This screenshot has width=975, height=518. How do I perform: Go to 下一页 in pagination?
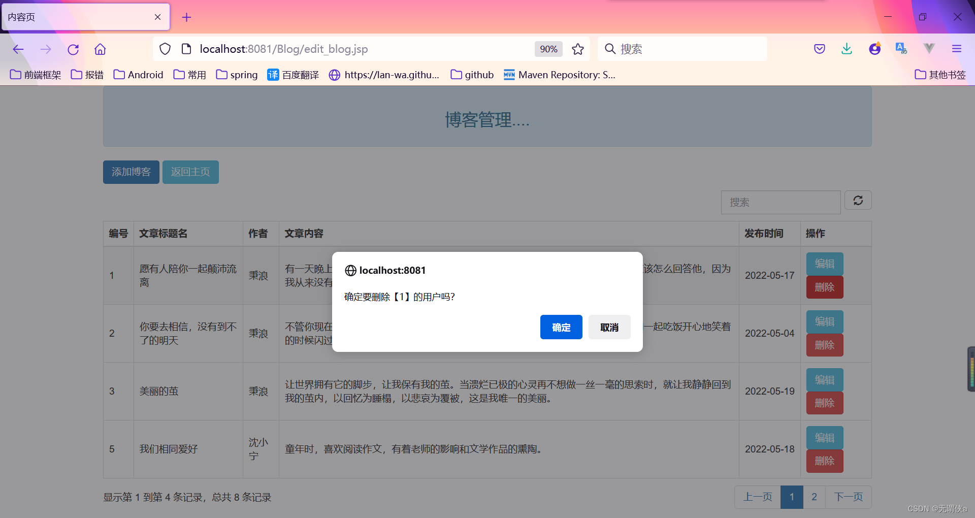[x=849, y=497]
